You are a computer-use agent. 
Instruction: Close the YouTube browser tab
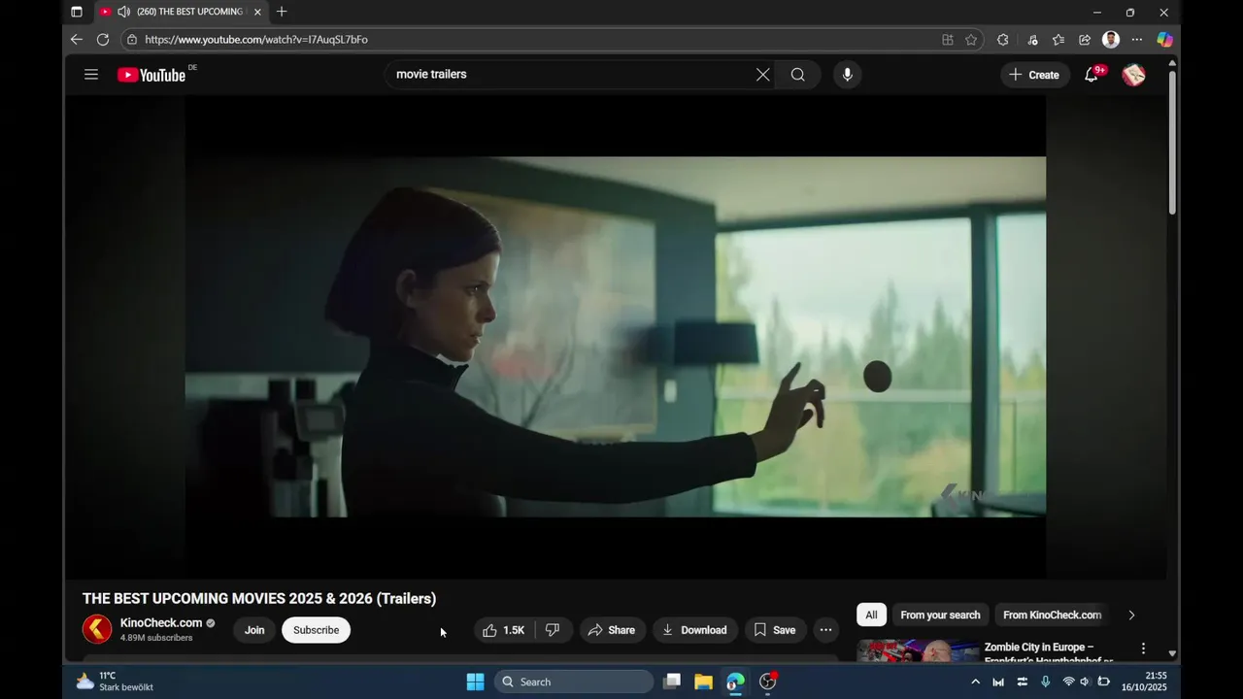tap(257, 12)
